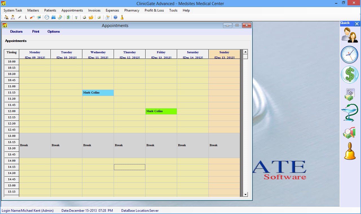
Task: Open the Pharmacy menu
Action: pos(132,10)
